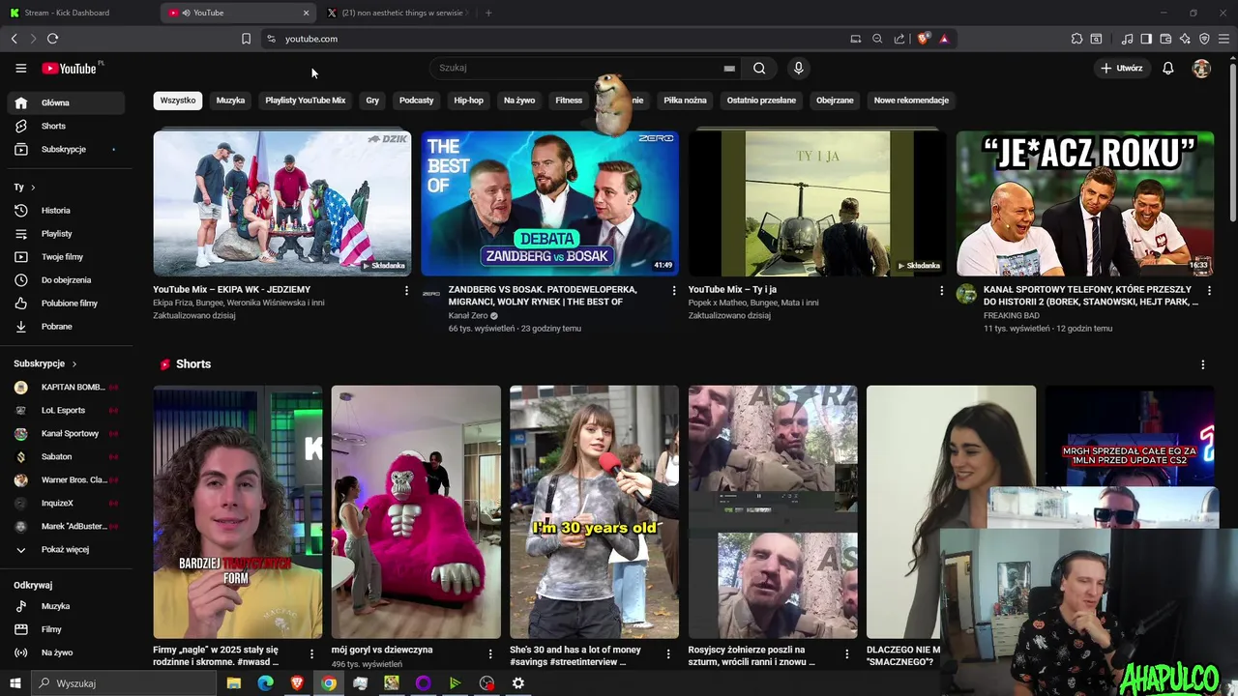1238x696 pixels.
Task: Open the pink gorilla short thumbnail
Action: click(x=416, y=512)
